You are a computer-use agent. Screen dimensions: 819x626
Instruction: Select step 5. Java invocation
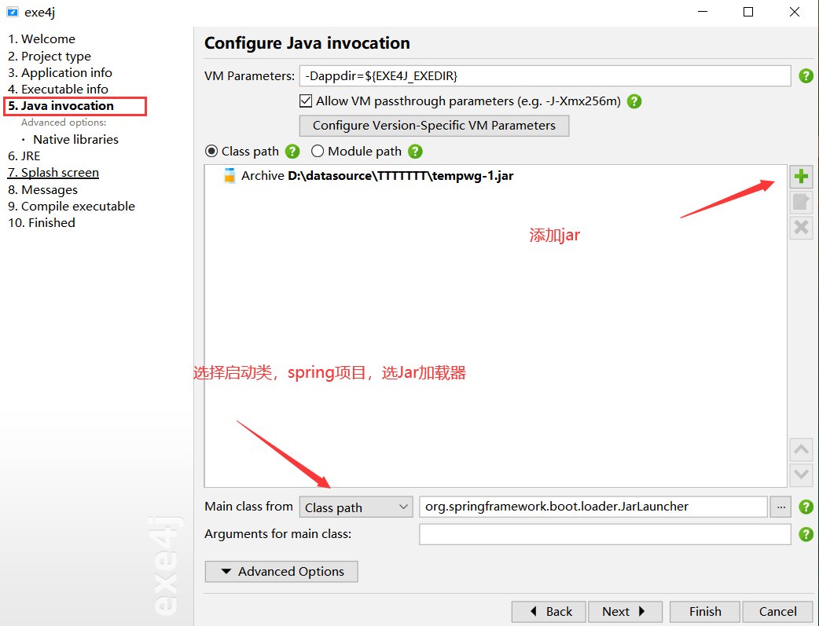click(61, 106)
